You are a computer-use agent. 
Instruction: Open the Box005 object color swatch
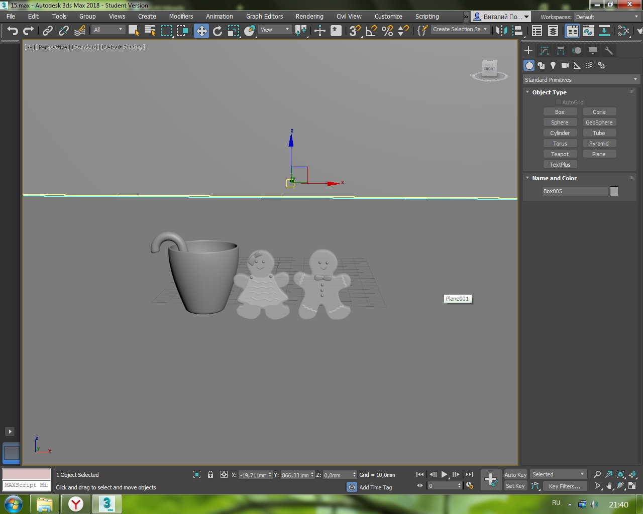click(x=614, y=191)
